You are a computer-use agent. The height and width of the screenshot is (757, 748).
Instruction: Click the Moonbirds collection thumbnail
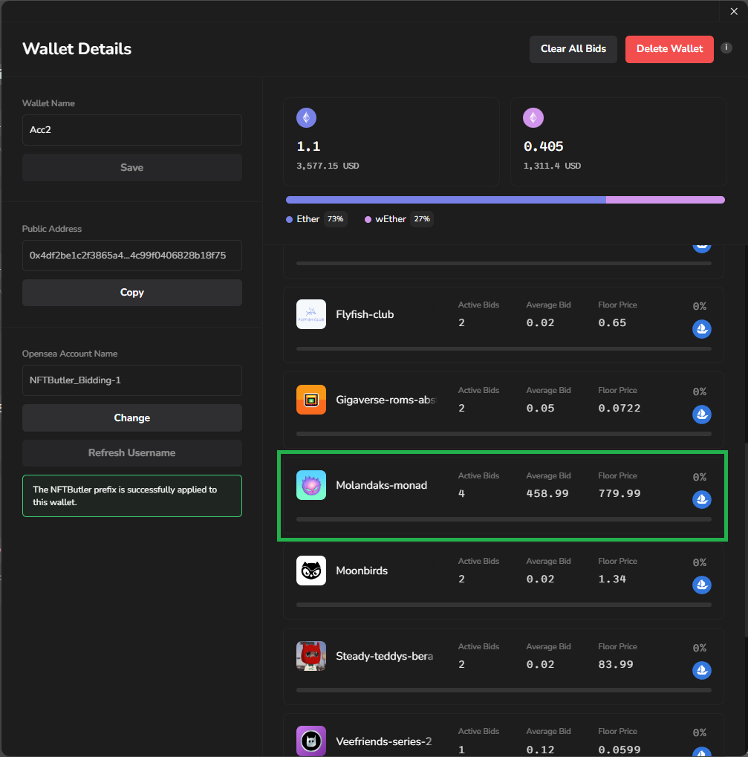point(311,571)
